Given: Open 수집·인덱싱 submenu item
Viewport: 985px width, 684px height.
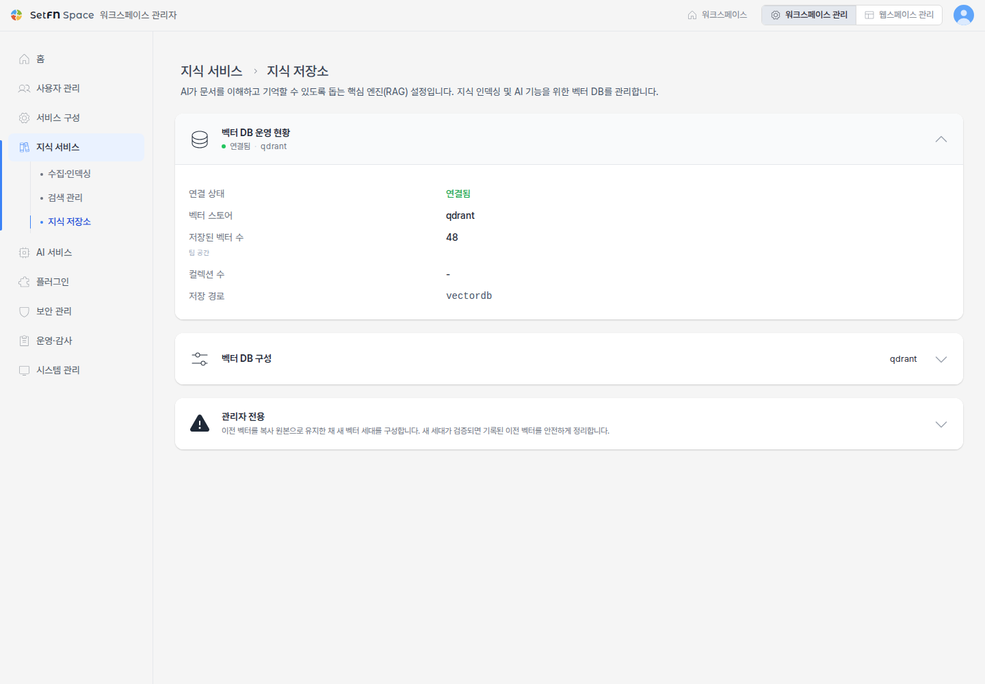Looking at the screenshot, I should point(69,174).
